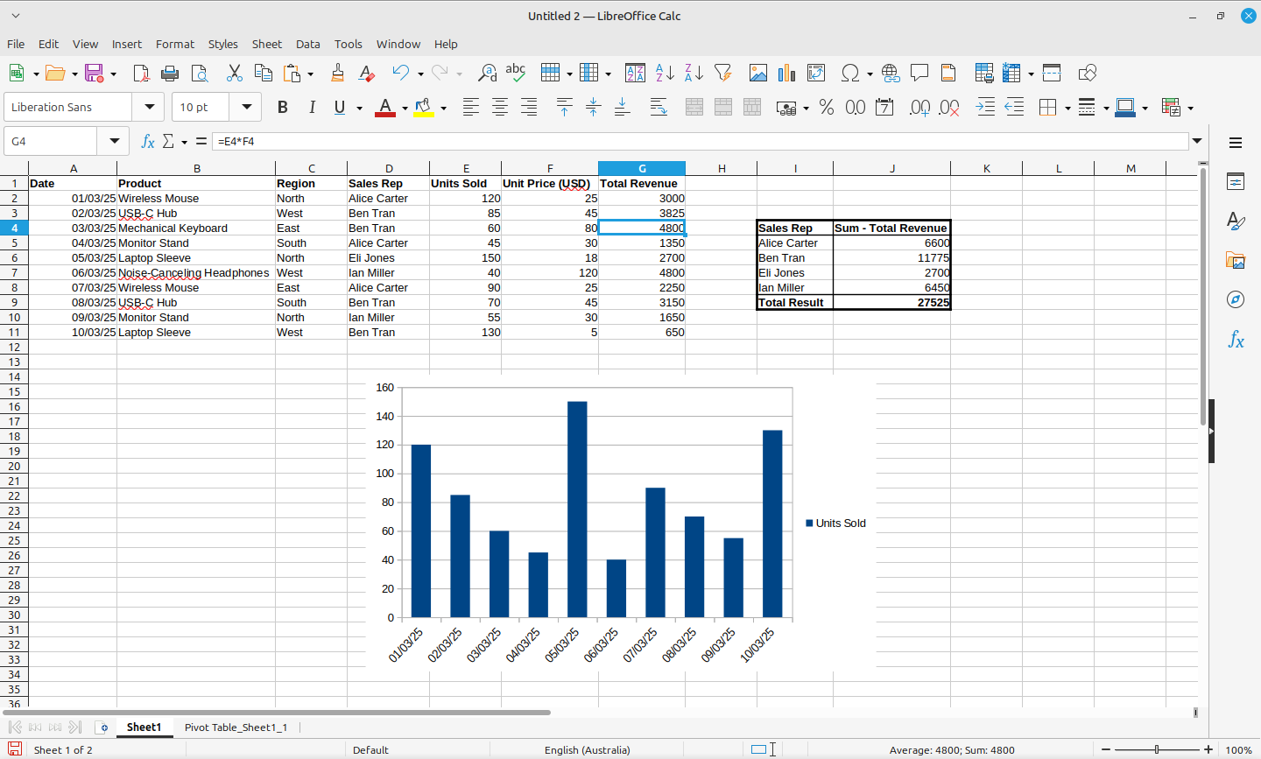Toggle Bold formatting

pyautogui.click(x=282, y=107)
